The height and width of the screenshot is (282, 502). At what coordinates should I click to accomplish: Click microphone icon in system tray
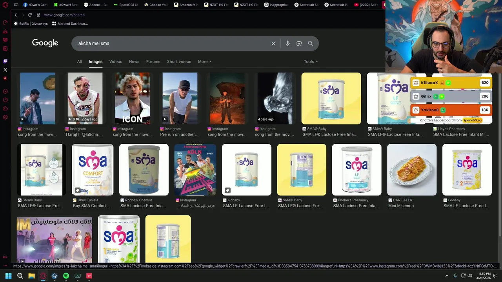click(455, 276)
